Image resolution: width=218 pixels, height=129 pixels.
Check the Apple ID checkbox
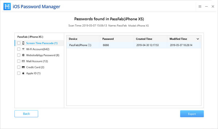(x=19, y=73)
